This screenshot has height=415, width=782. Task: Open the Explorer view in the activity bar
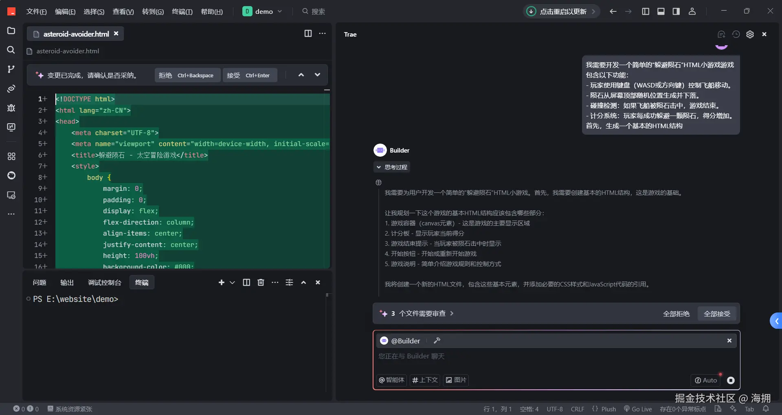coord(11,31)
